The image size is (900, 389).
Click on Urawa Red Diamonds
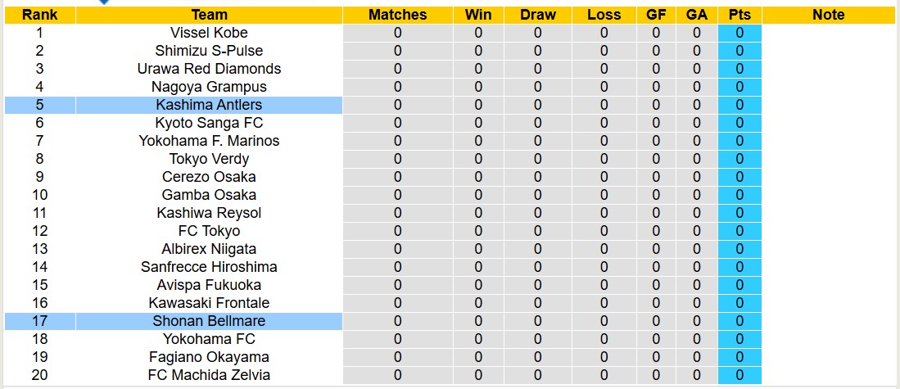209,69
